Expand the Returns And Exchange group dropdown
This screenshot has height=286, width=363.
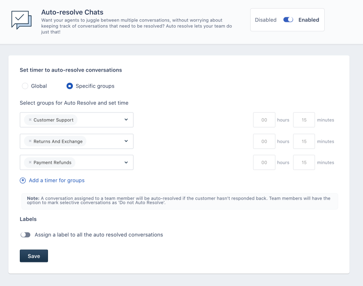126,142
